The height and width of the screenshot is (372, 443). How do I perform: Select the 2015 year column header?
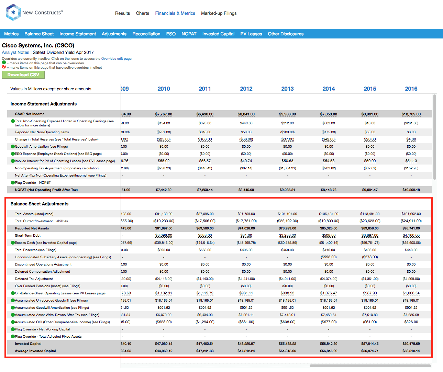click(x=370, y=89)
